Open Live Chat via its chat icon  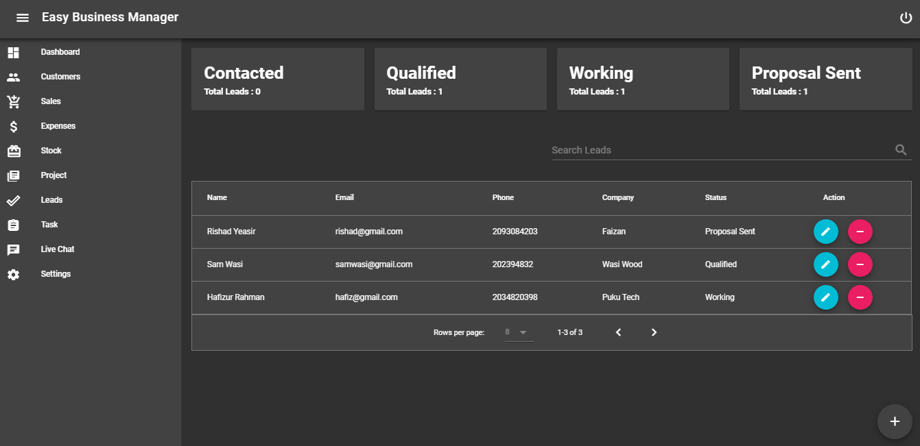pyautogui.click(x=13, y=249)
